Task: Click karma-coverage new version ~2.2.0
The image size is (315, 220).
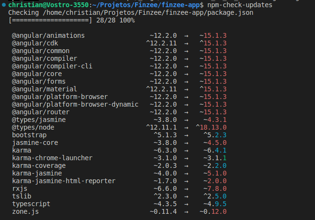Action: [215, 165]
